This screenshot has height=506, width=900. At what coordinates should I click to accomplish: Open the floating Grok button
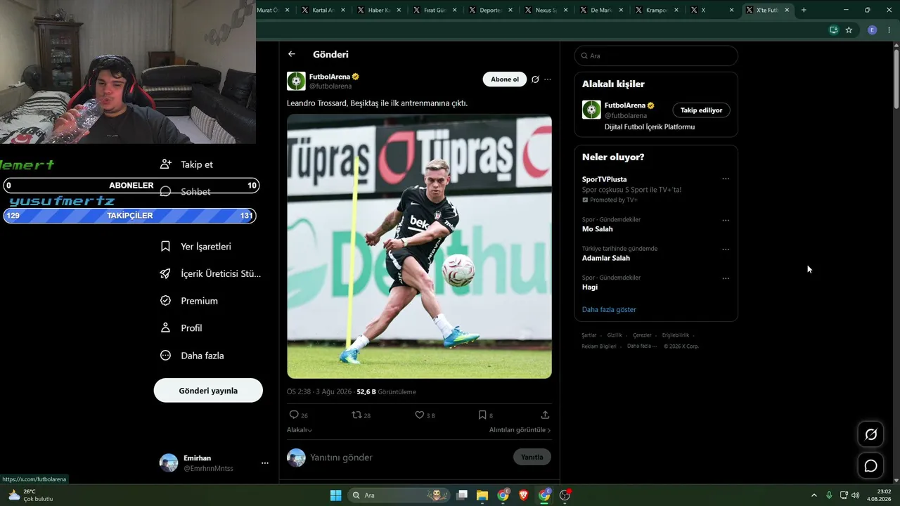870,434
